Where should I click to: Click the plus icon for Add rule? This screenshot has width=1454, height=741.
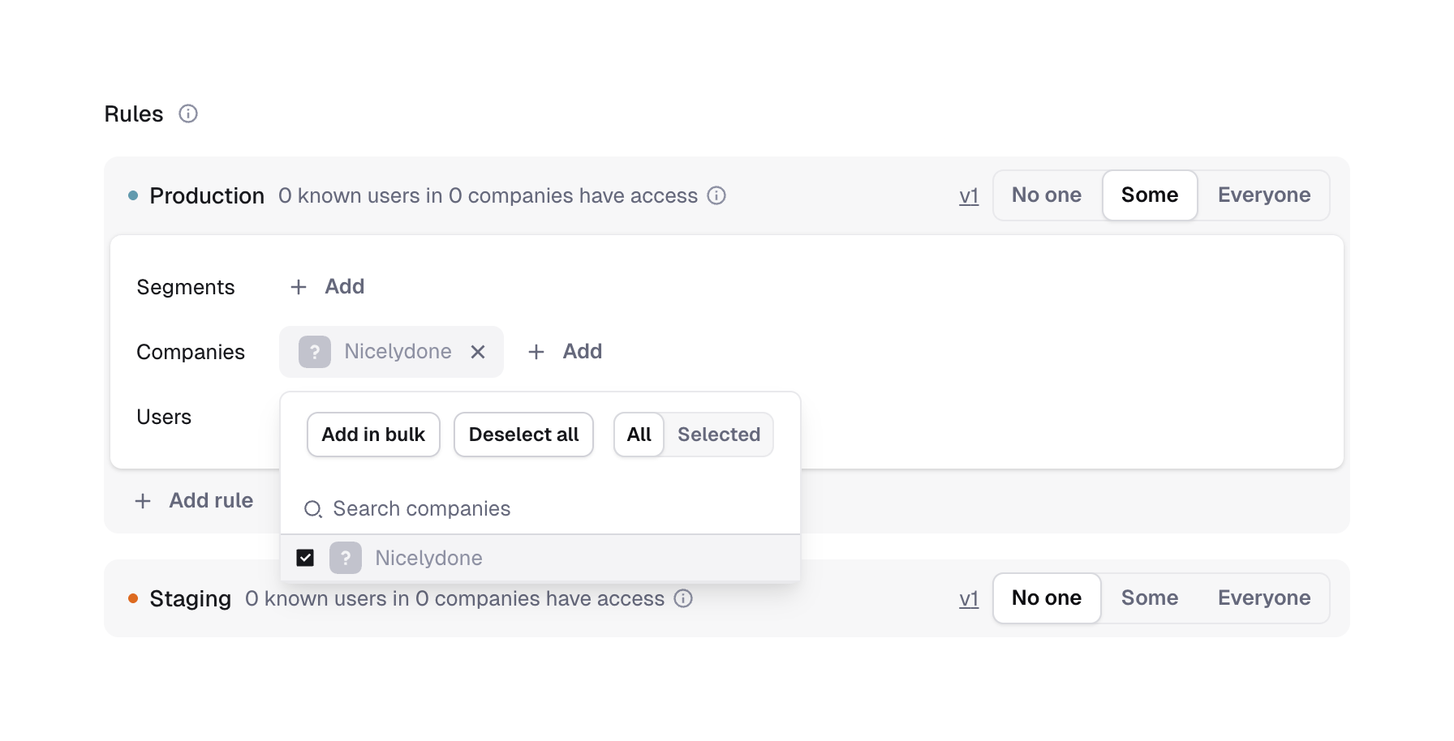(143, 501)
